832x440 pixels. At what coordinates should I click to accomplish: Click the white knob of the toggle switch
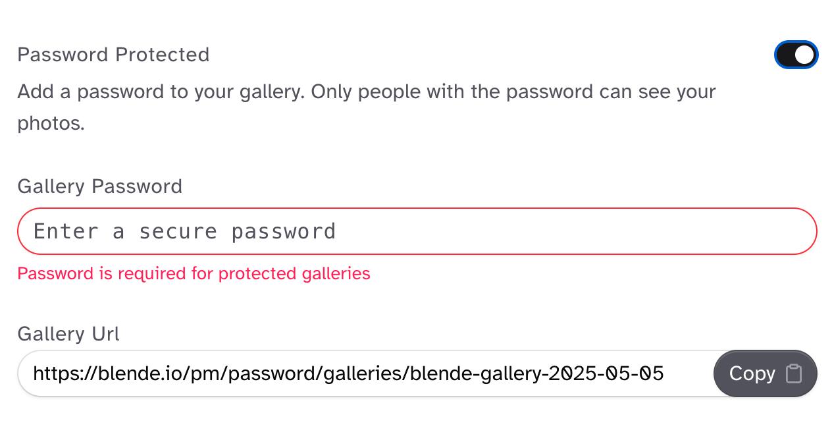(x=804, y=55)
